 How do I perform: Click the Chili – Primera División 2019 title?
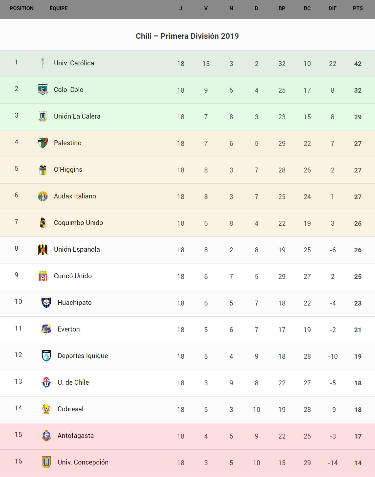187,36
